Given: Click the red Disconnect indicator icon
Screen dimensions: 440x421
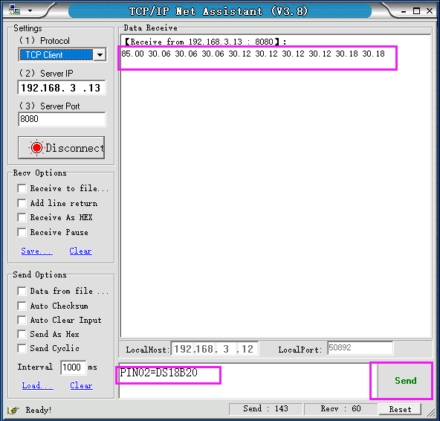Looking at the screenshot, I should pos(36,148).
